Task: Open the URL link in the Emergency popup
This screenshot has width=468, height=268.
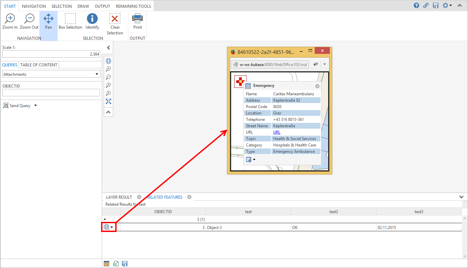Action: 276,132
